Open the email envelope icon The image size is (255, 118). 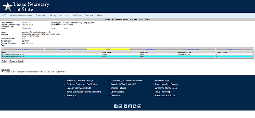coord(139,106)
